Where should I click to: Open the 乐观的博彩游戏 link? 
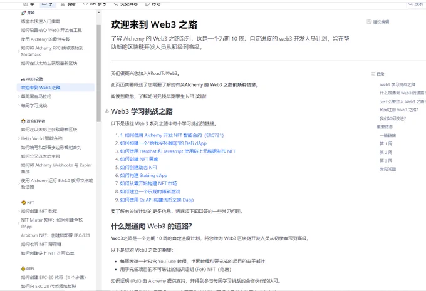150,191
